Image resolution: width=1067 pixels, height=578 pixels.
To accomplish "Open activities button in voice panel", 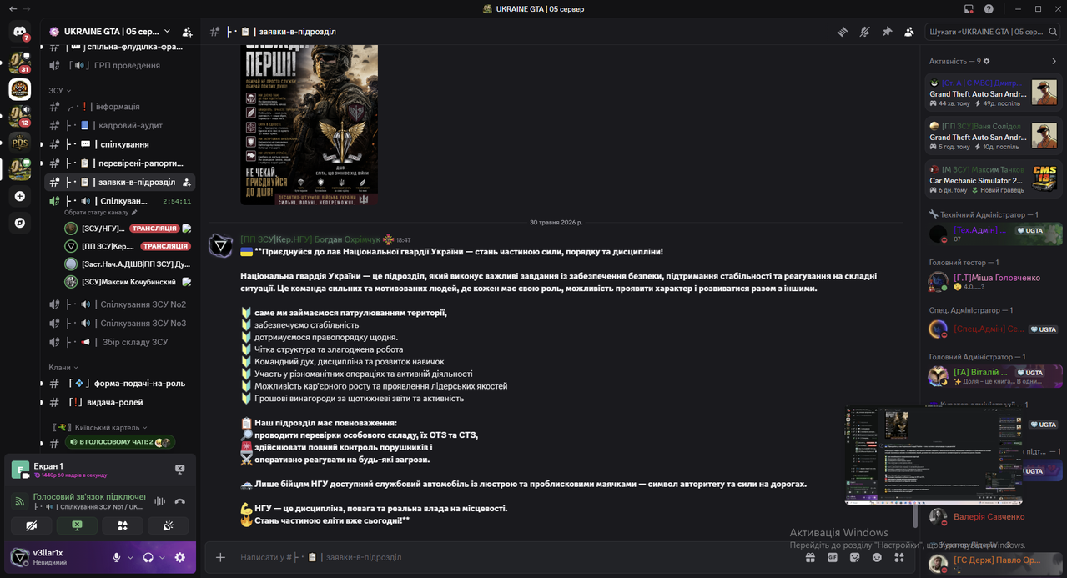I will 123,525.
